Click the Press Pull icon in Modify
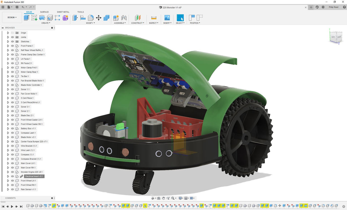Image resolution: width=347 pixels, height=210 pixels. click(x=75, y=17)
